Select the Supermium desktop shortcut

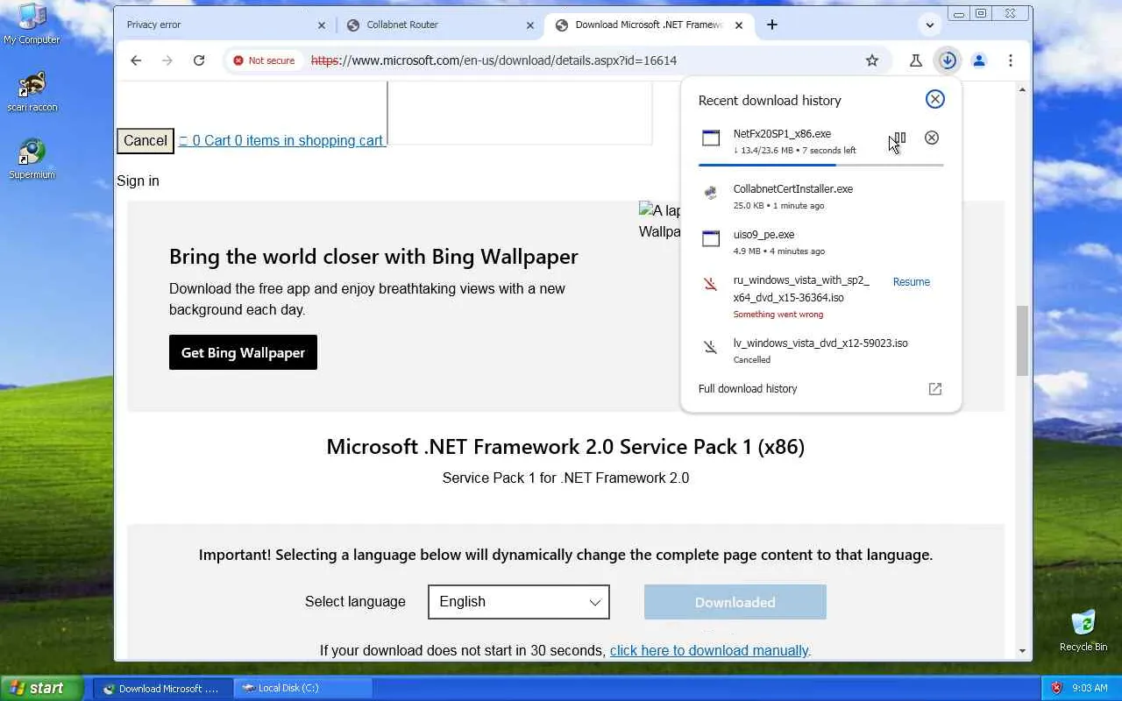pos(32,159)
